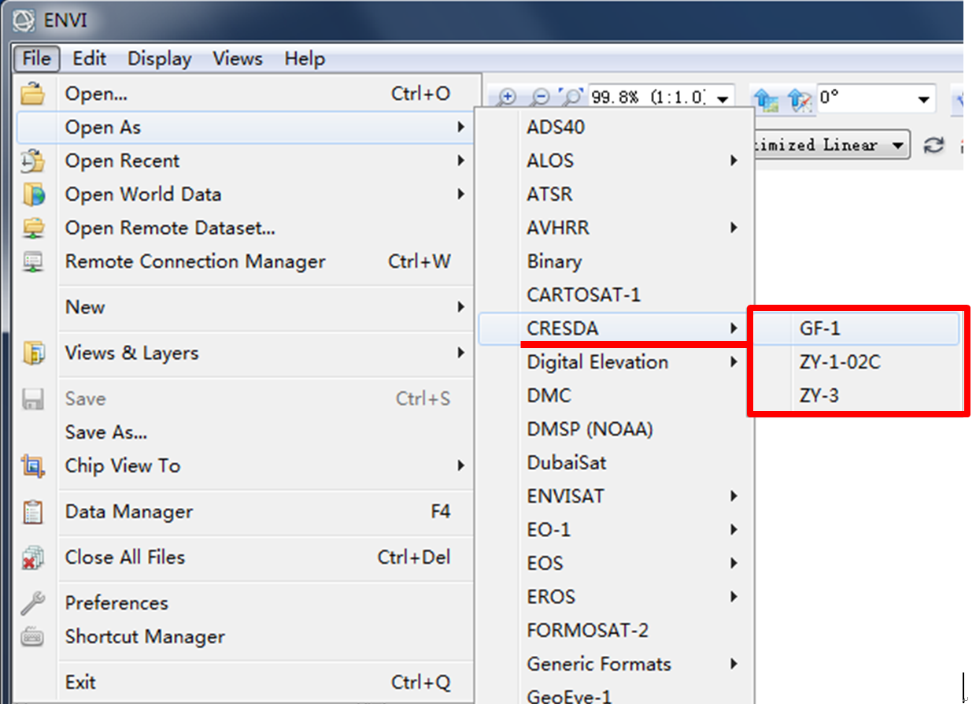The width and height of the screenshot is (976, 715).
Task: Click the refresh stretch arrows icon
Action: point(933,145)
